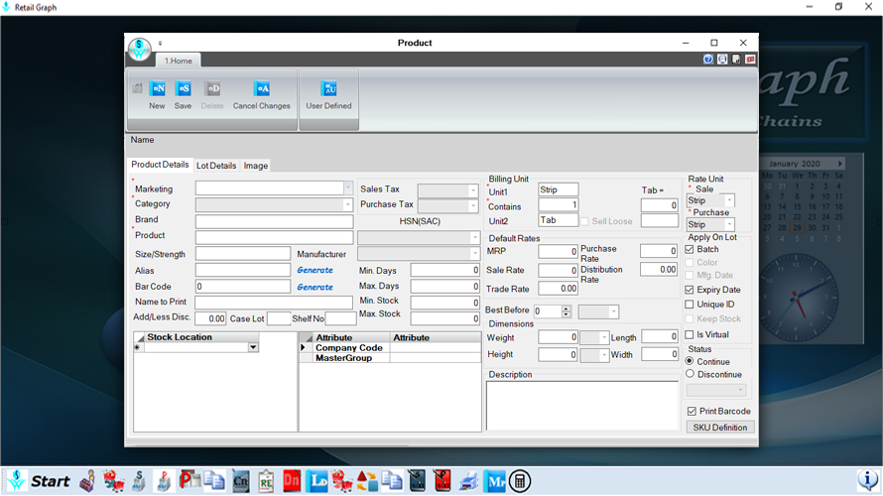Viewport: 883px width, 496px height.
Task: Toggle the Batch checkbox
Action: [690, 249]
